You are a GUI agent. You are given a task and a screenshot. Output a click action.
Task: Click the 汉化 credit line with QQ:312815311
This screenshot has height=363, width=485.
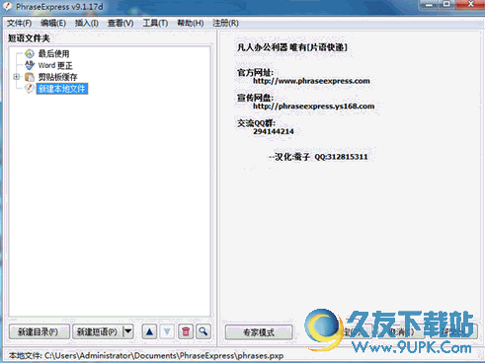[318, 157]
